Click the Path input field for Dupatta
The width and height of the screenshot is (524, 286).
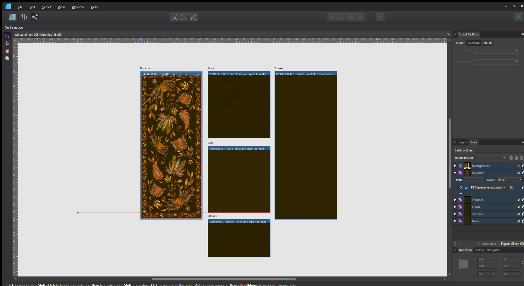(474, 180)
